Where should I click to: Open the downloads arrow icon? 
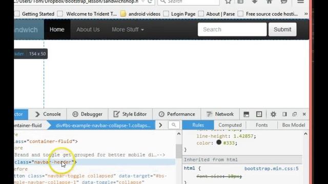(x=255, y=2)
